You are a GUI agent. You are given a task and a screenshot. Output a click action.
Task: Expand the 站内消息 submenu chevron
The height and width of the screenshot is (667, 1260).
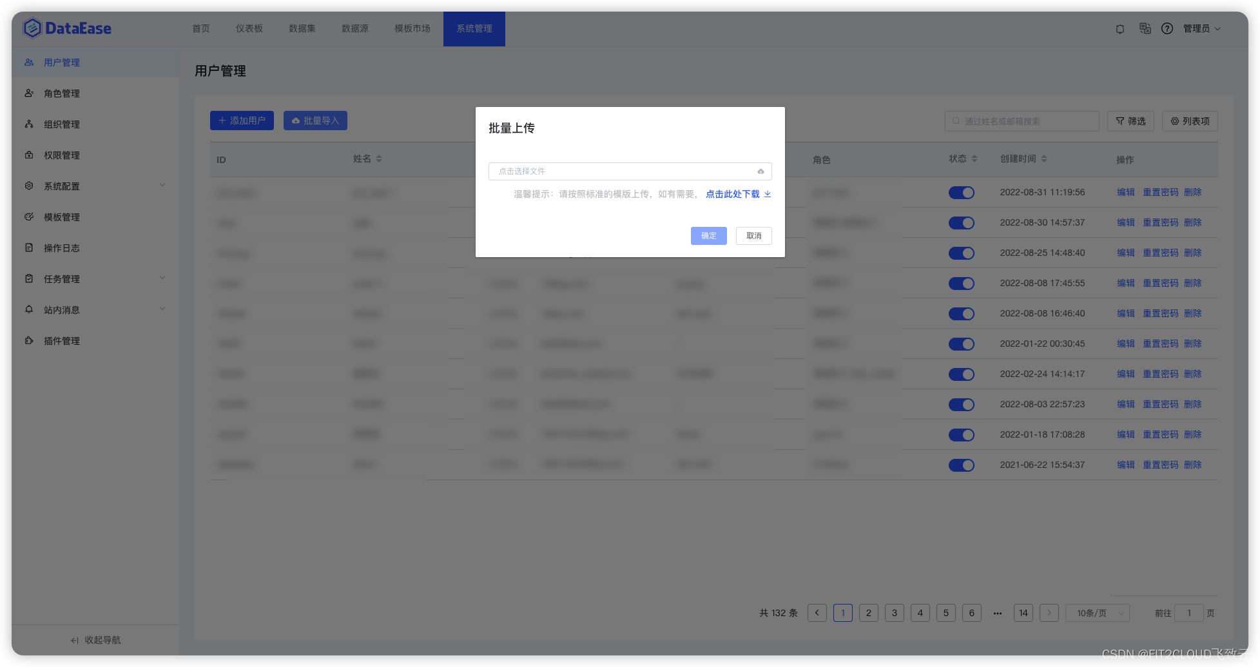[162, 309]
